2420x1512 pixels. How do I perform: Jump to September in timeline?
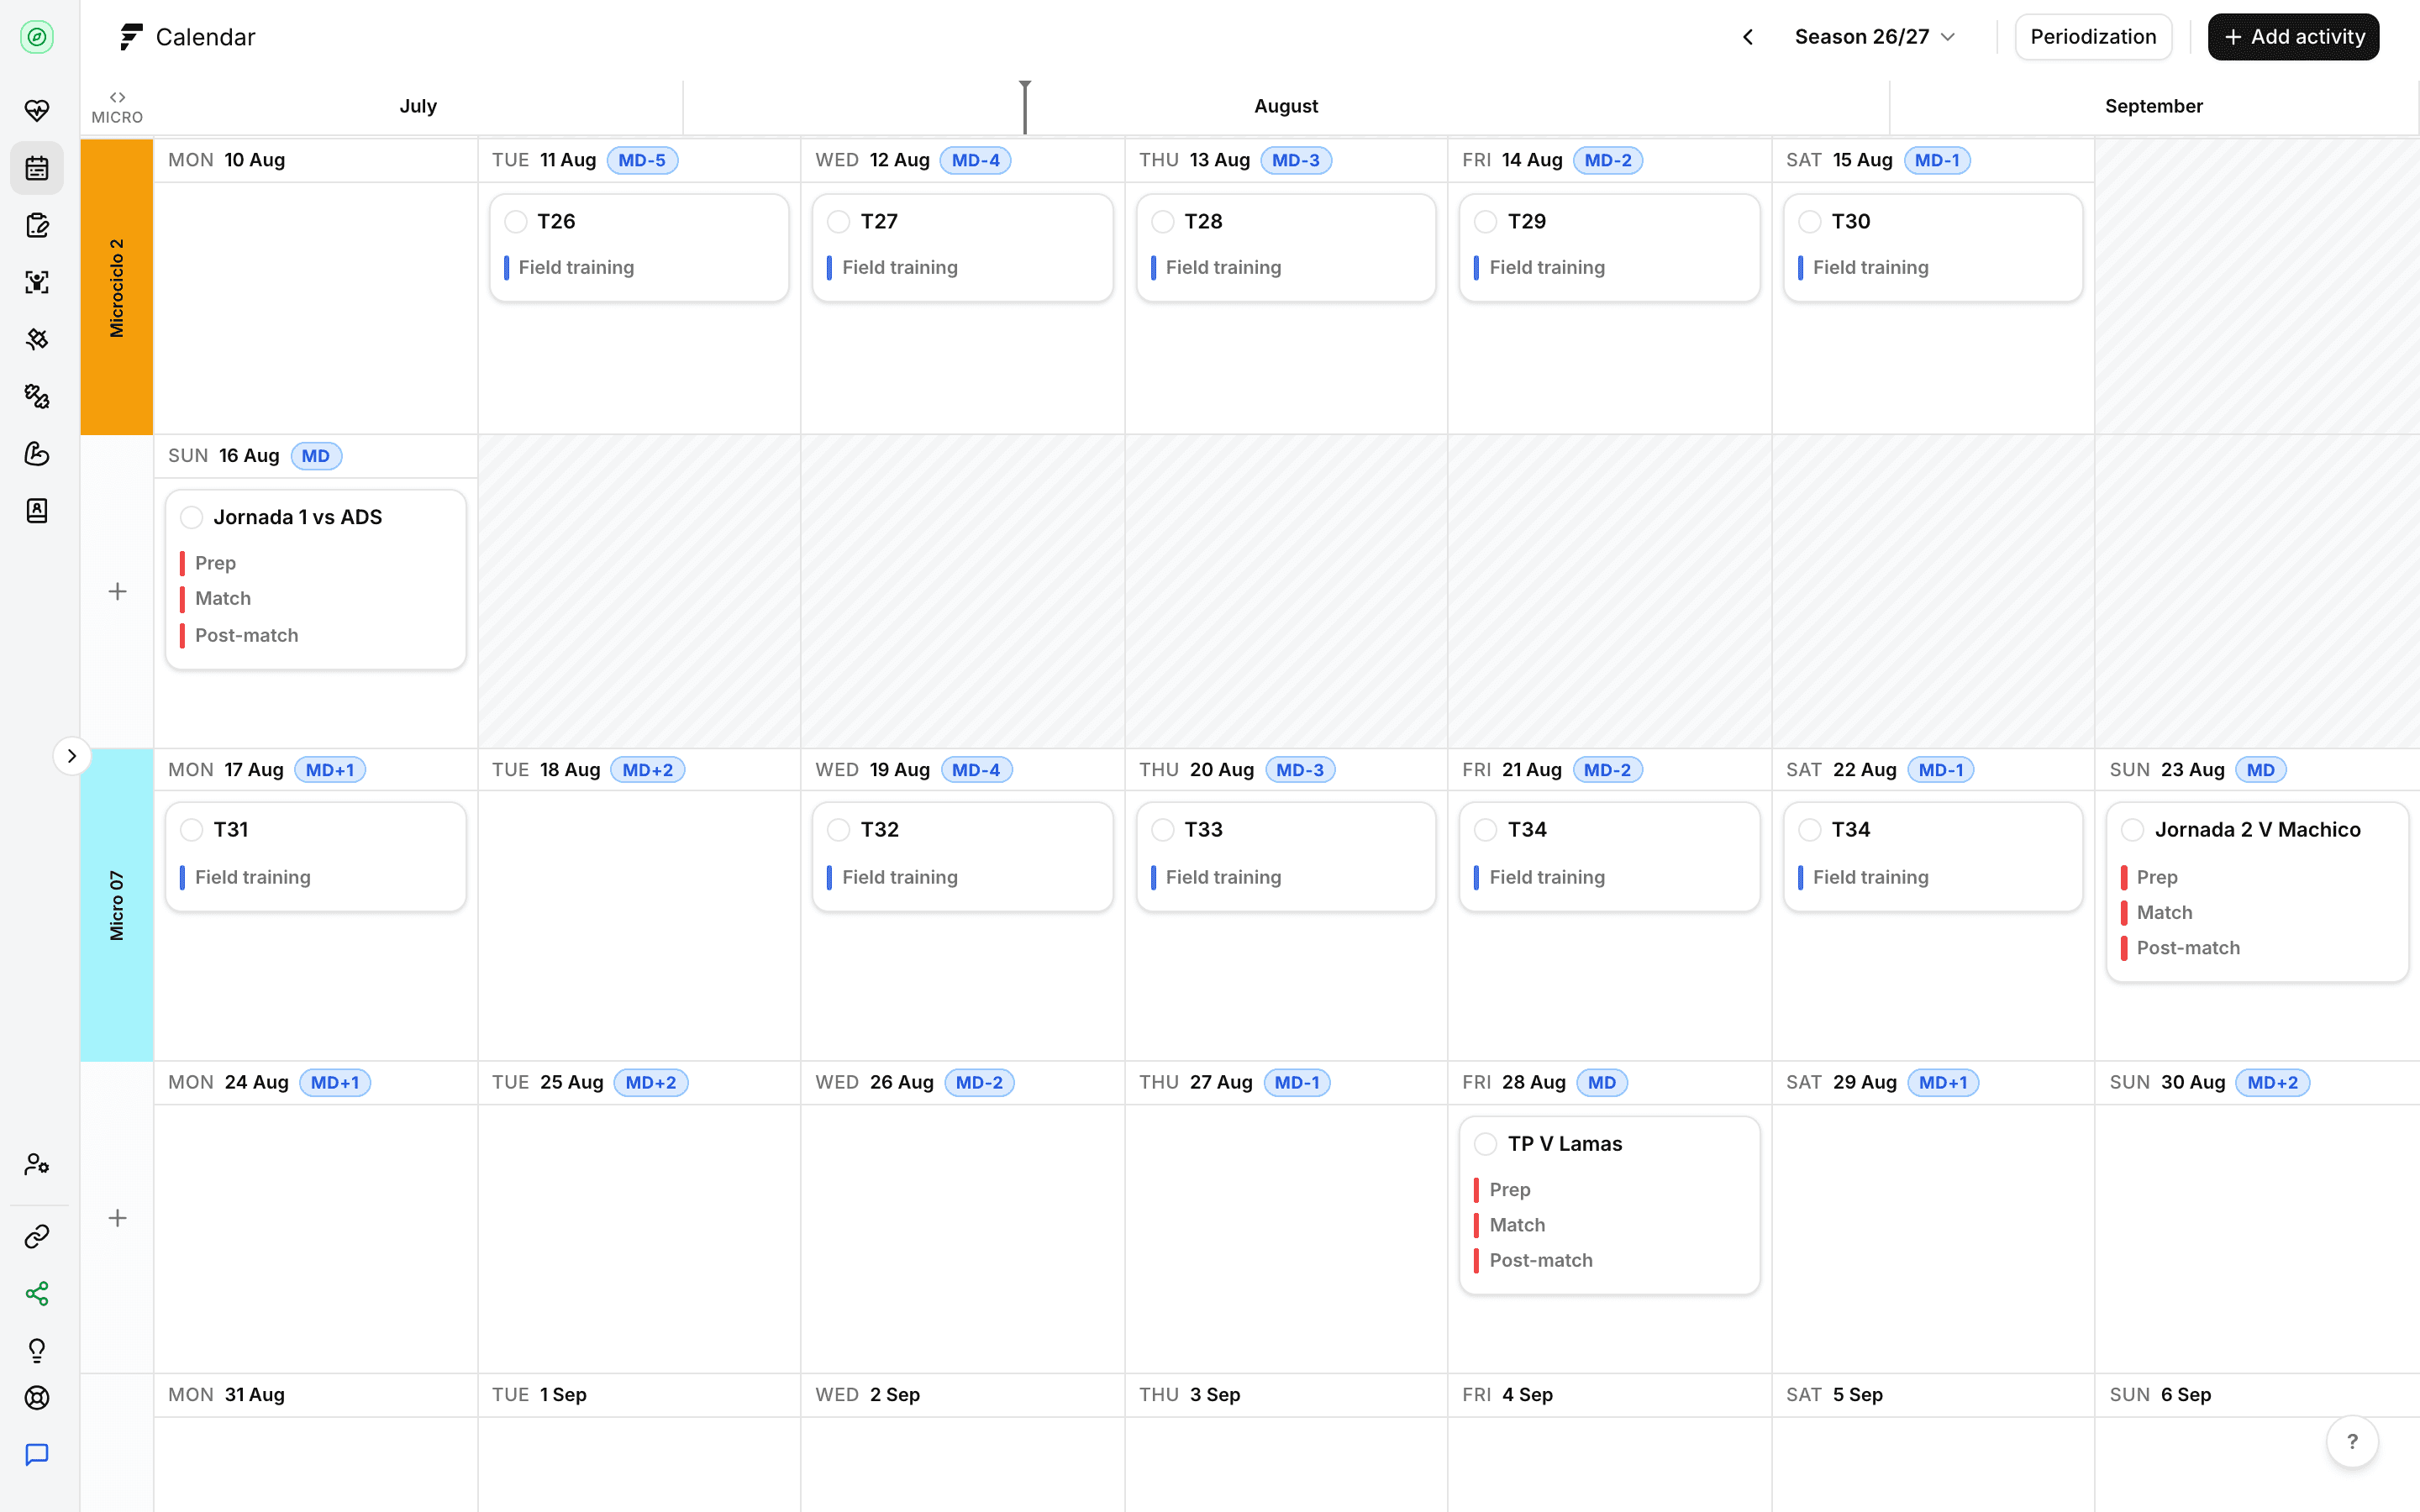[x=2153, y=106]
